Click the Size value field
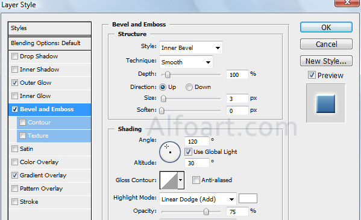The height and width of the screenshot is (220, 361). pyautogui.click(x=237, y=99)
